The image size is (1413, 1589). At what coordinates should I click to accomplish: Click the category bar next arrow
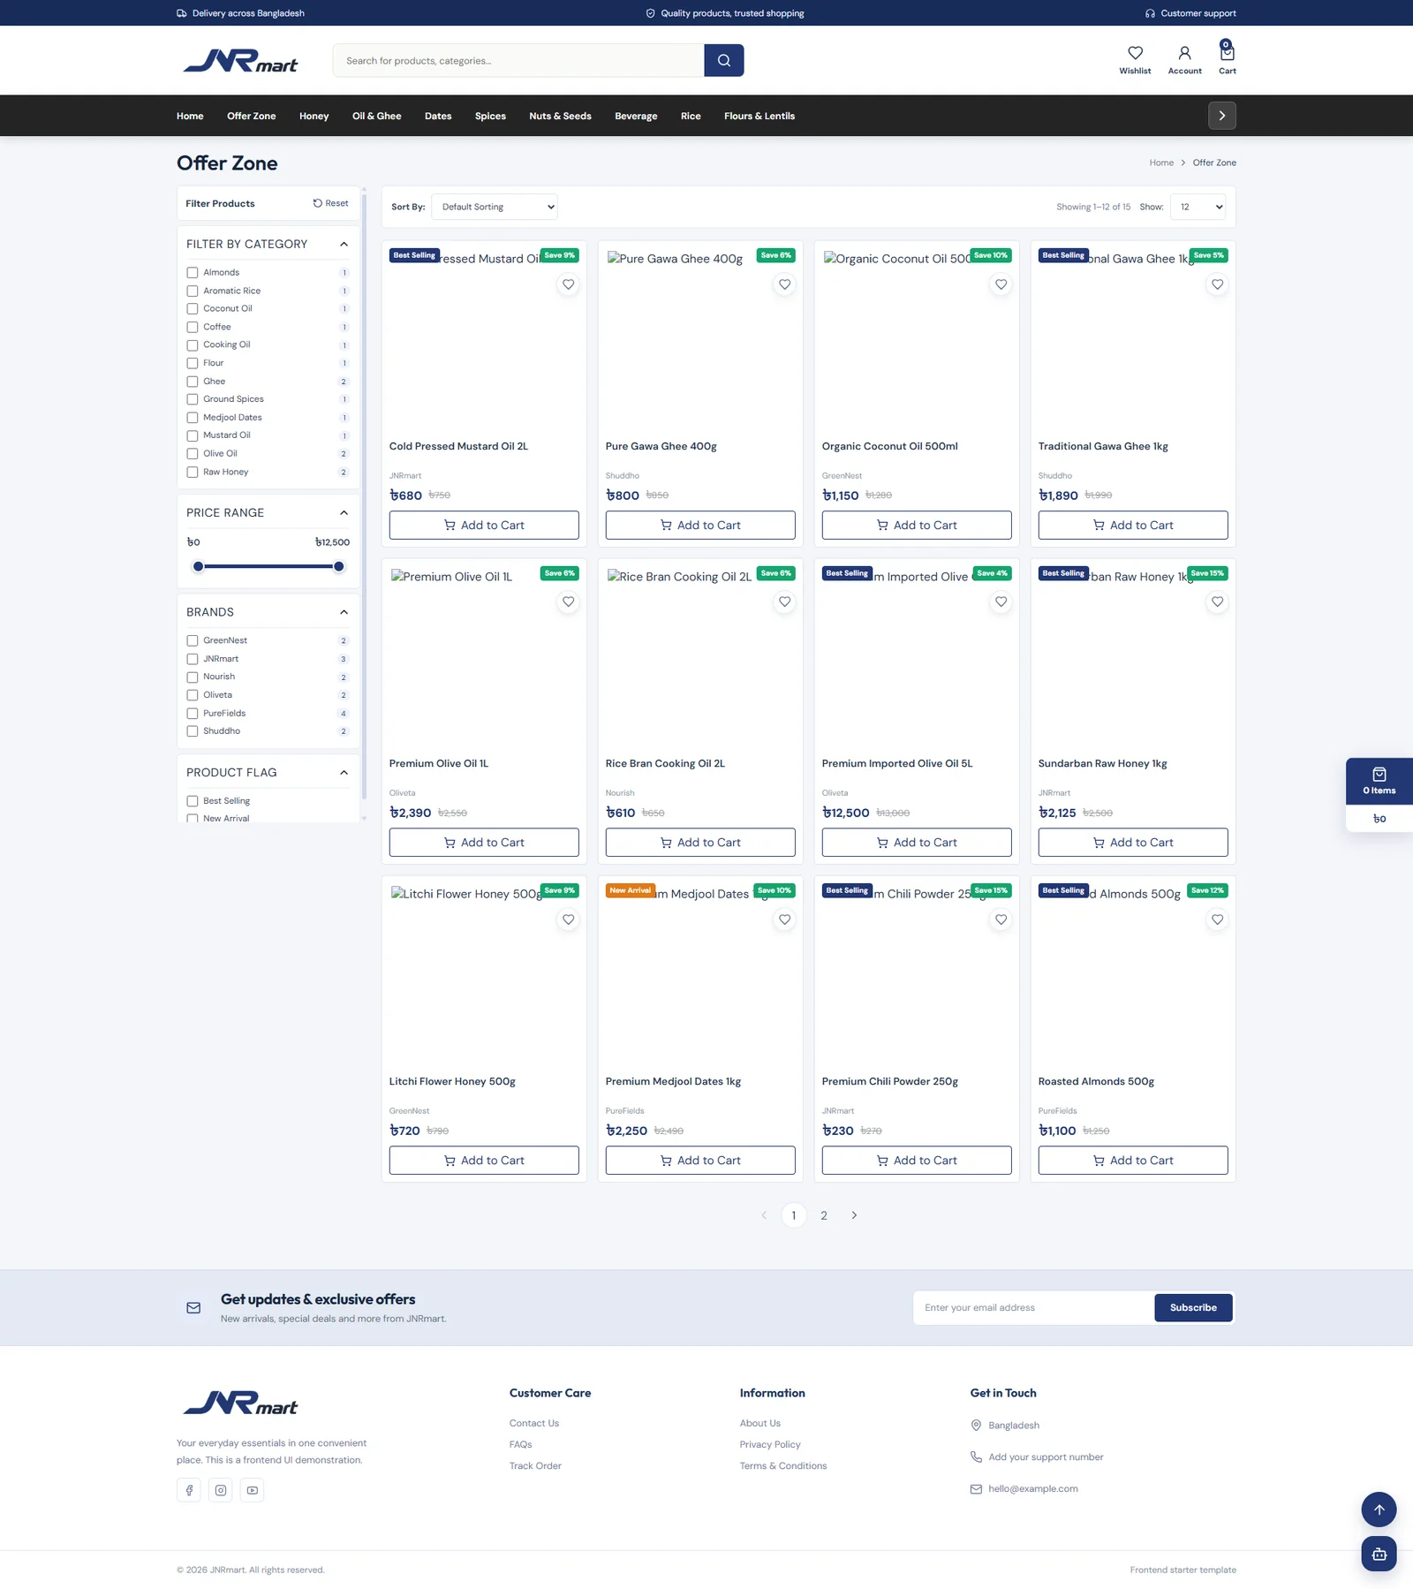coord(1221,116)
